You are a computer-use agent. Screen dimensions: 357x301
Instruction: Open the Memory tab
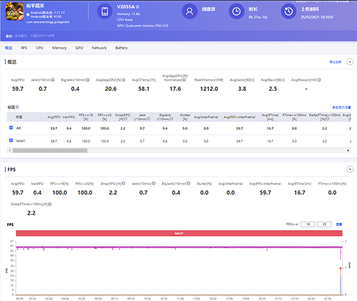click(59, 48)
